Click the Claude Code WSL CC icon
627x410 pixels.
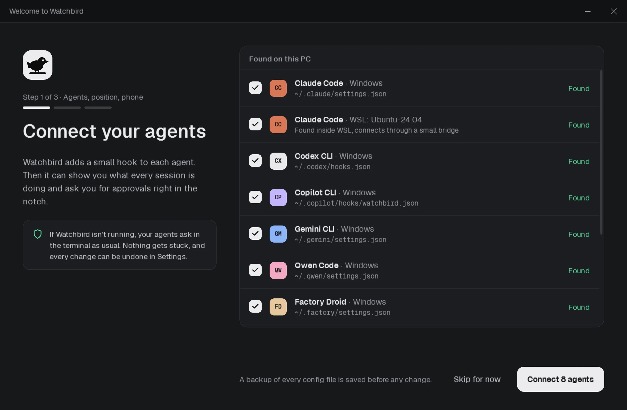pos(278,124)
